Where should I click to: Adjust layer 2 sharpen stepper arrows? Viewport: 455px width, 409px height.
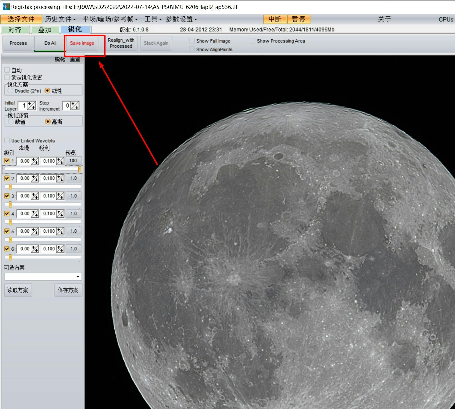[x=60, y=178]
